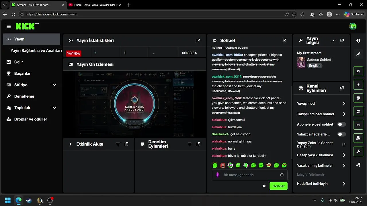Expand Yavaş mod settings
The width and height of the screenshot is (367, 206).
344,104
